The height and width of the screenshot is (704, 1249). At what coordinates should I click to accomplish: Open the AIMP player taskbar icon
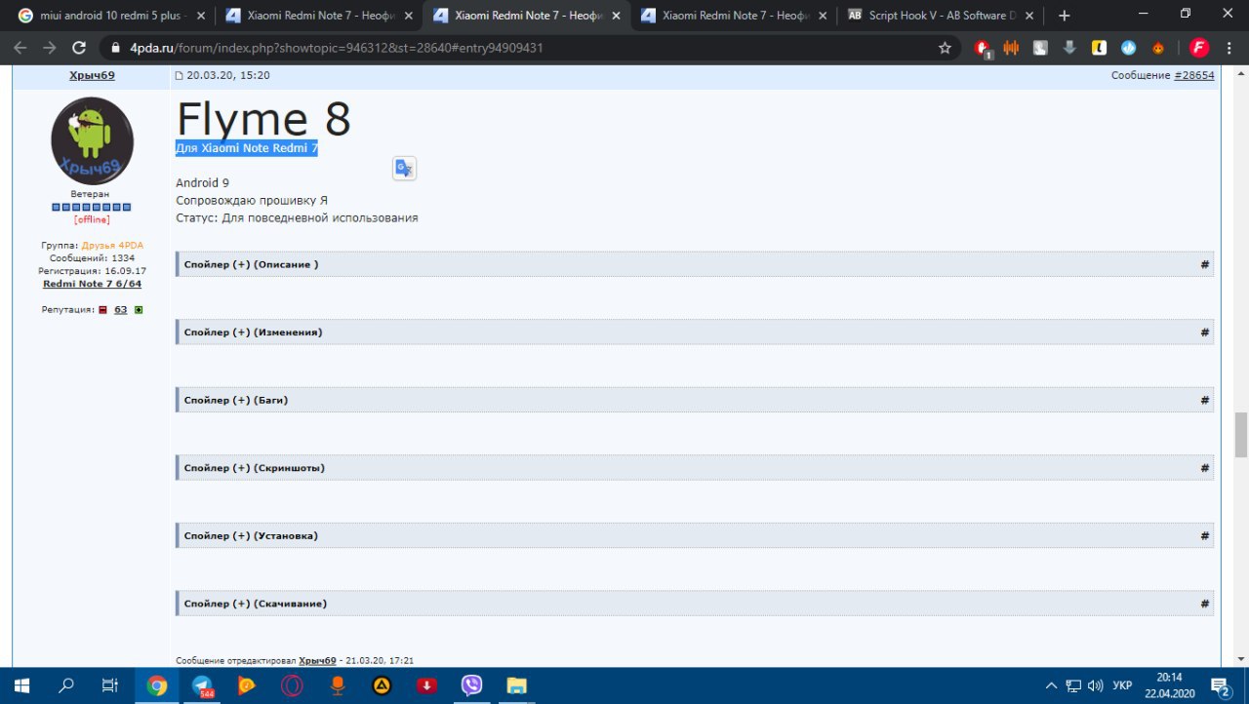click(x=382, y=685)
